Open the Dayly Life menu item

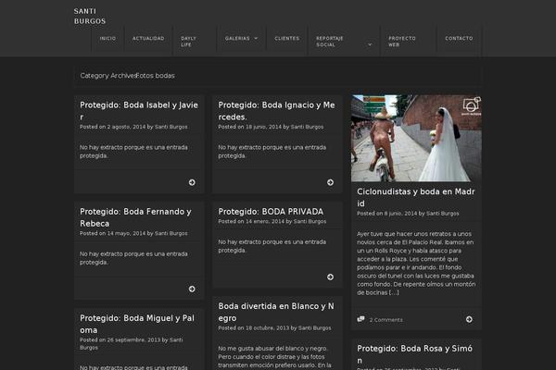(188, 42)
